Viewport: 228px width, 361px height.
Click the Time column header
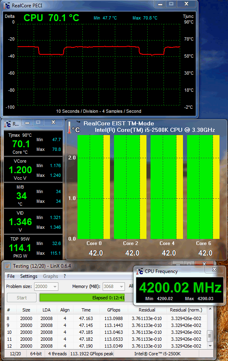(x=86, y=310)
